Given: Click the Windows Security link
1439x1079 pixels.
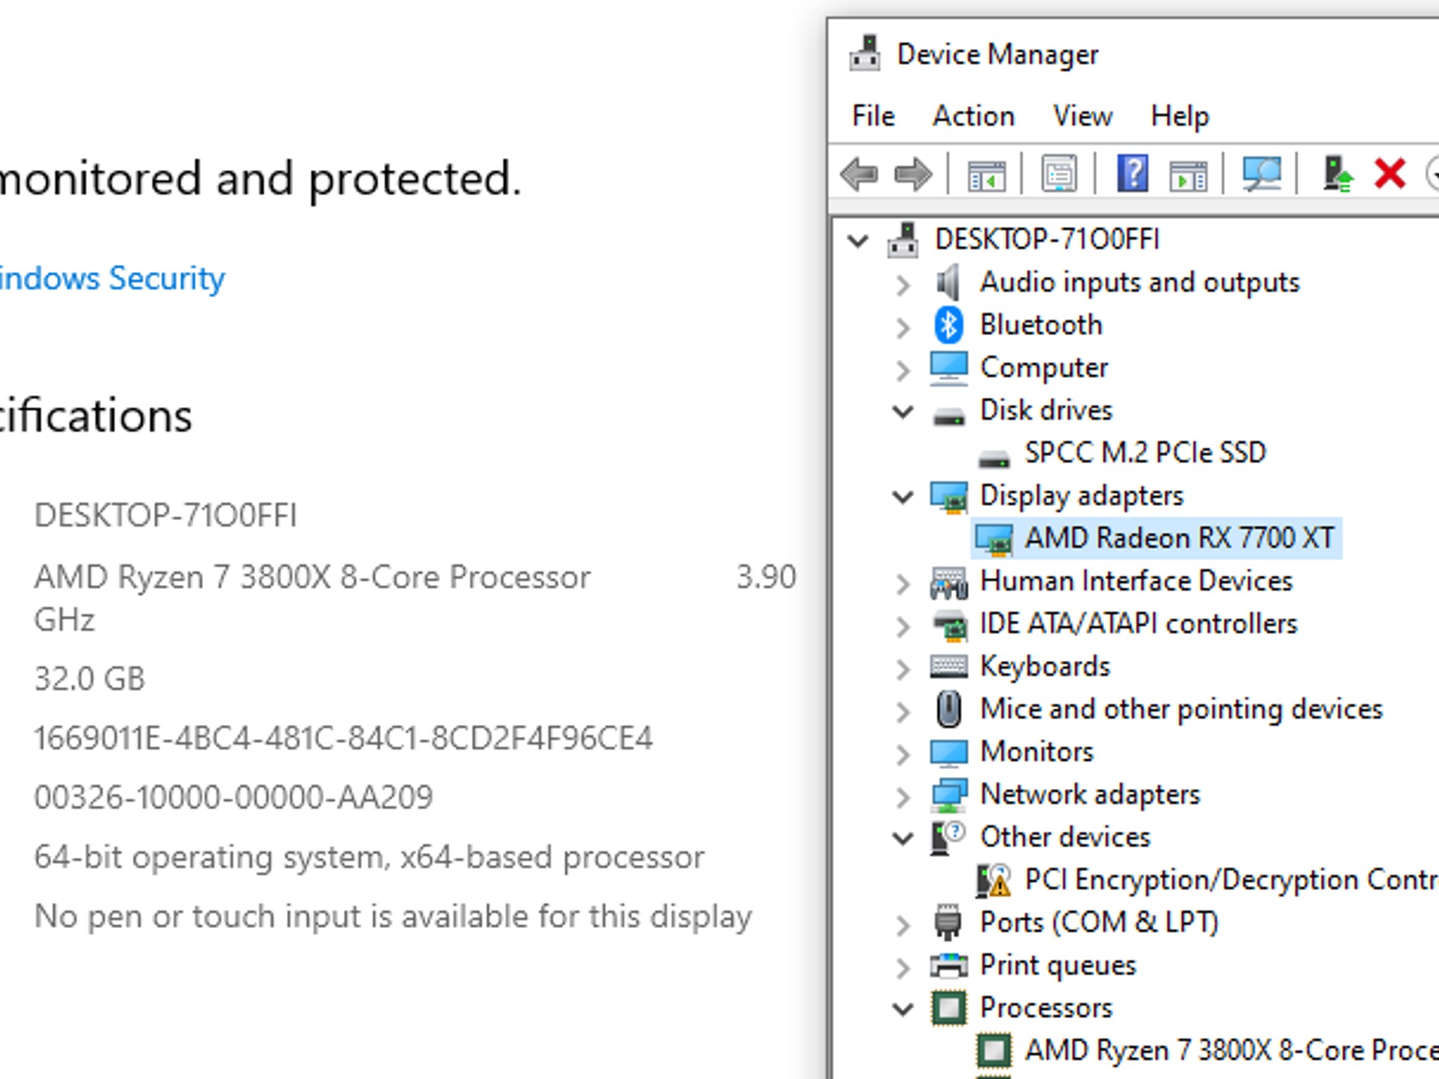Looking at the screenshot, I should [112, 279].
